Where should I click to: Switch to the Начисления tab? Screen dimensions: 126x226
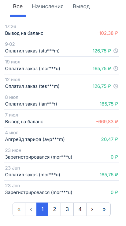48,6
